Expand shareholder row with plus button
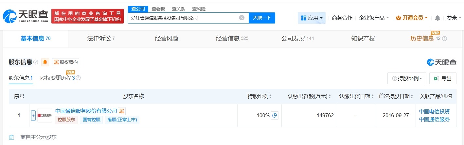This screenshot has width=464, height=145. click(33, 115)
